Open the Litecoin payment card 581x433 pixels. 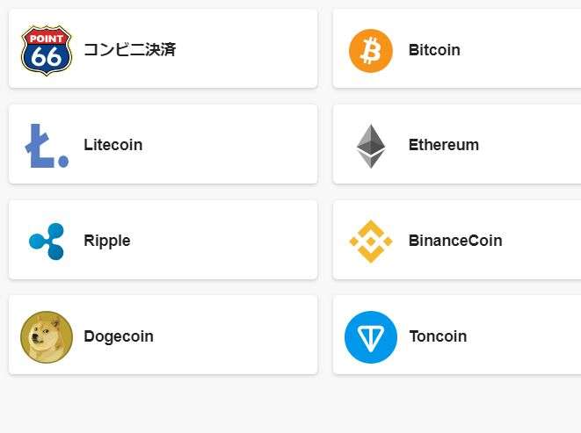click(163, 144)
